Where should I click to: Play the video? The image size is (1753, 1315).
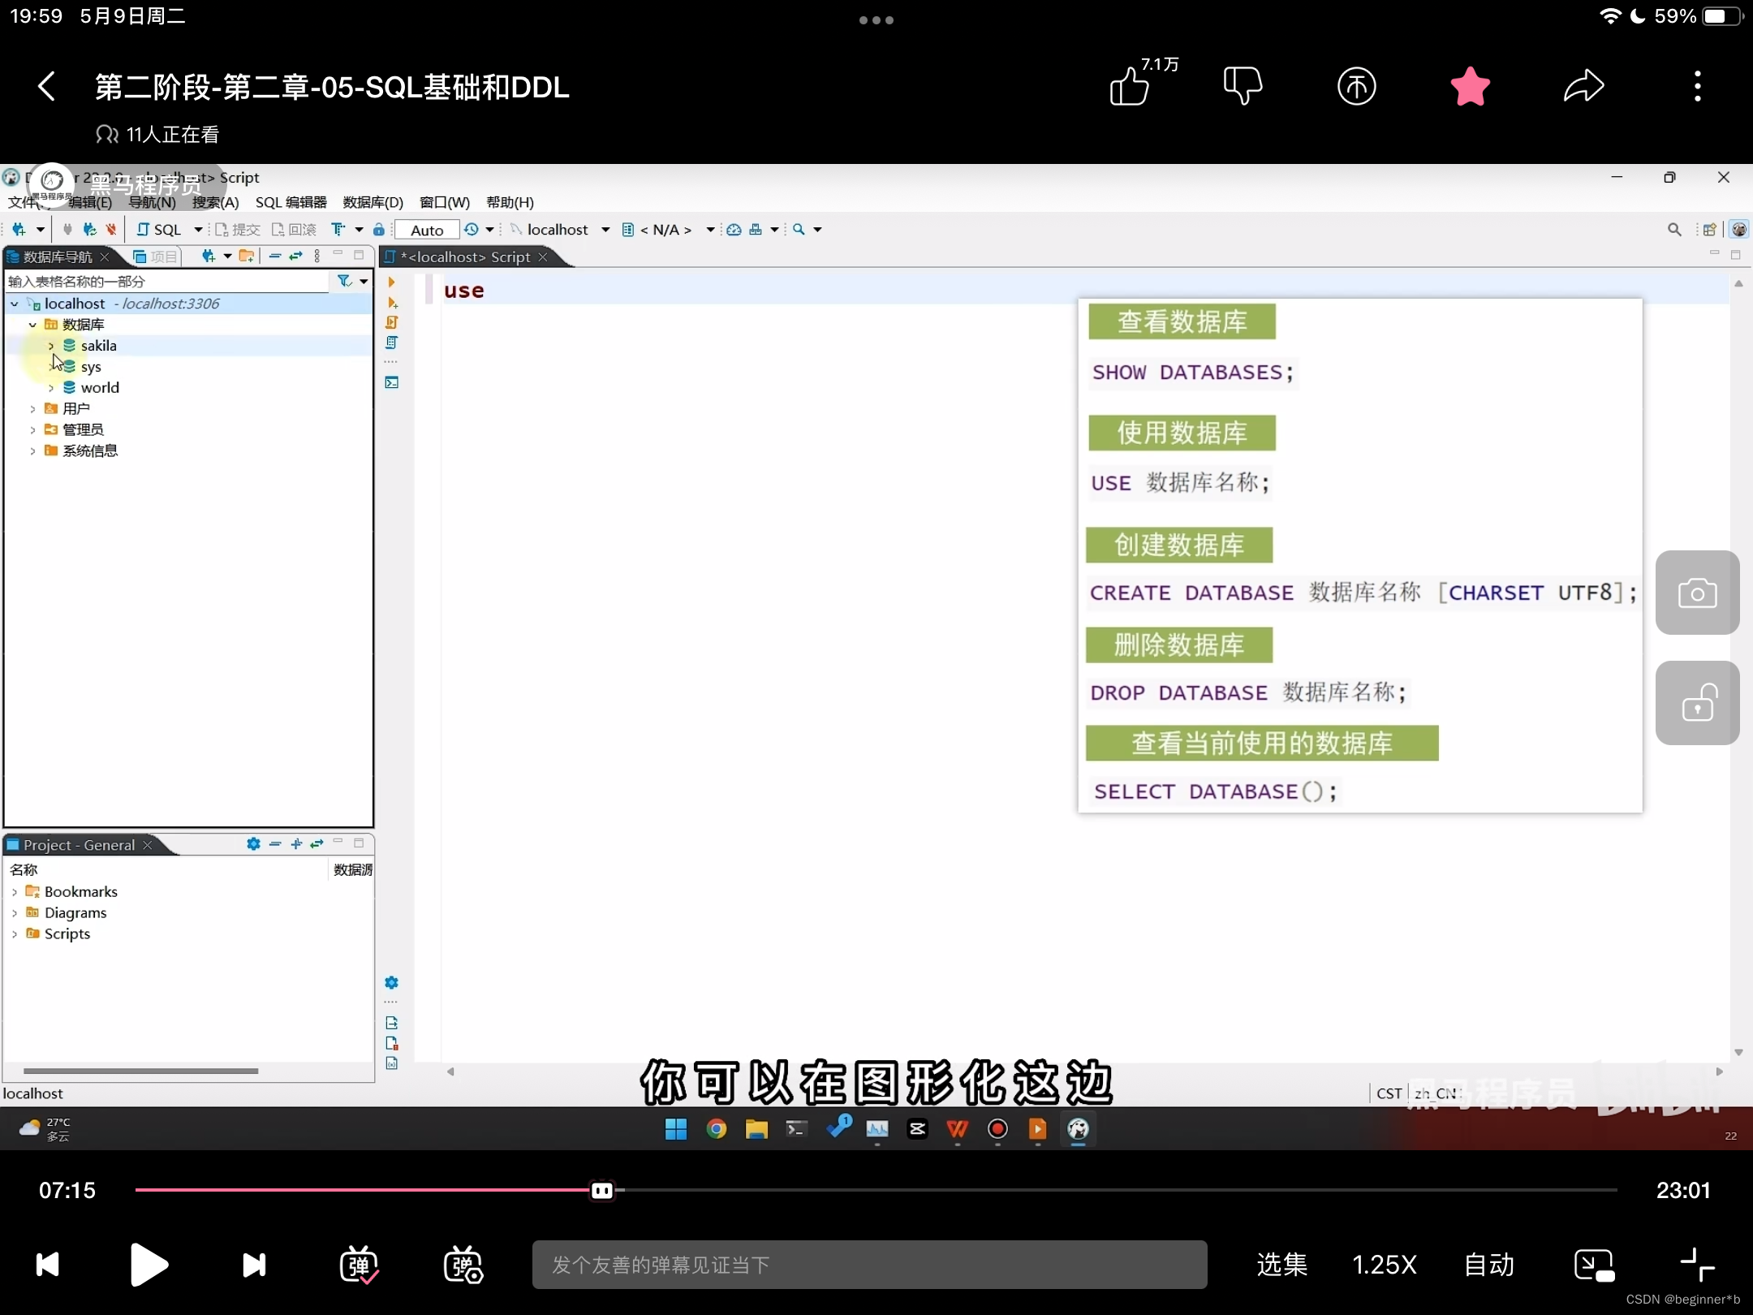coord(149,1265)
